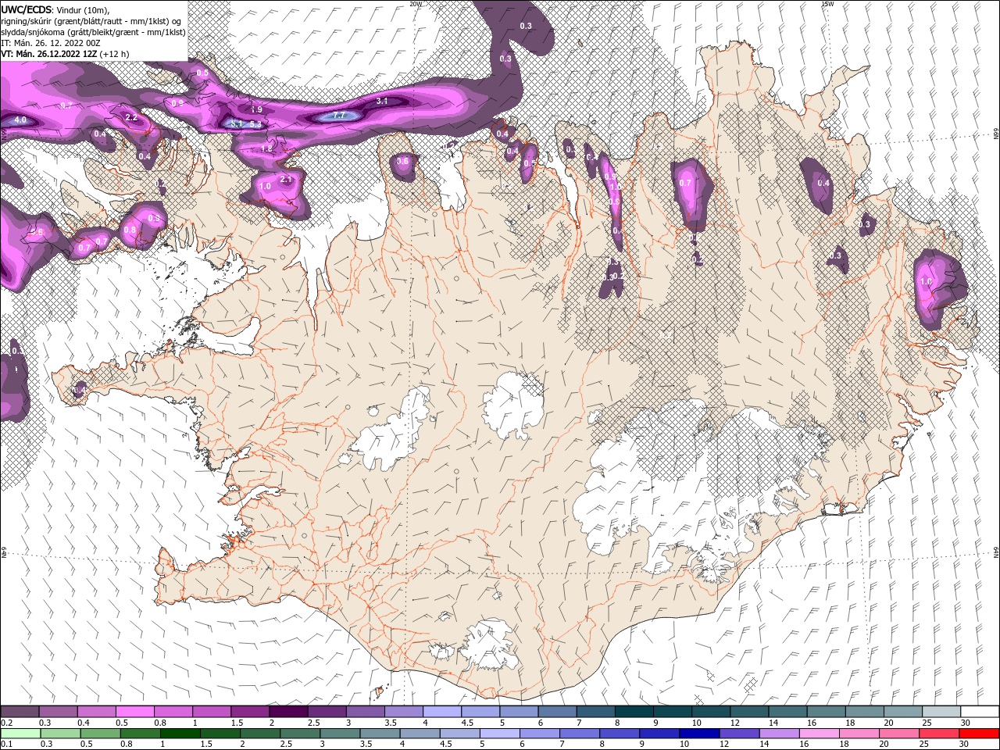
Task: Click dark green rain swatch between 1 and 1.5
Action: 180,734
